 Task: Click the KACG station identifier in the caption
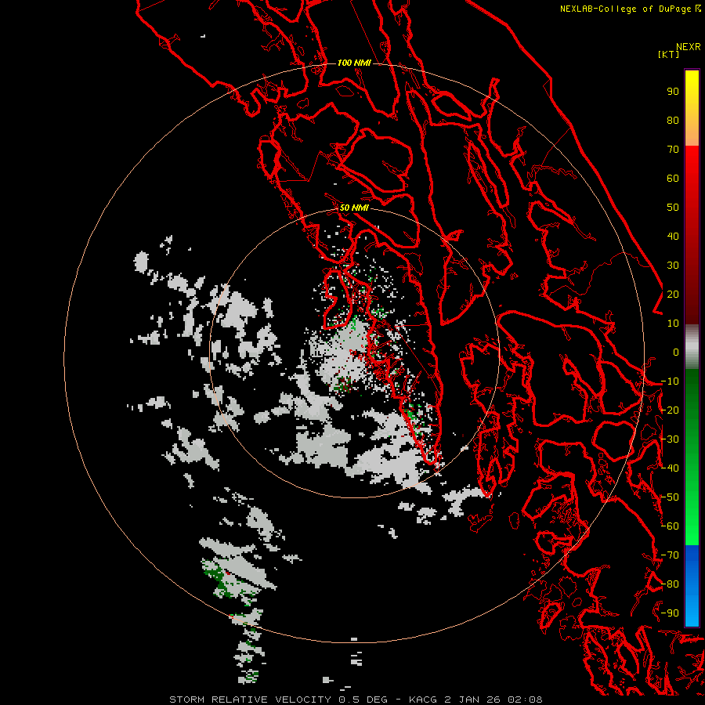pos(423,700)
